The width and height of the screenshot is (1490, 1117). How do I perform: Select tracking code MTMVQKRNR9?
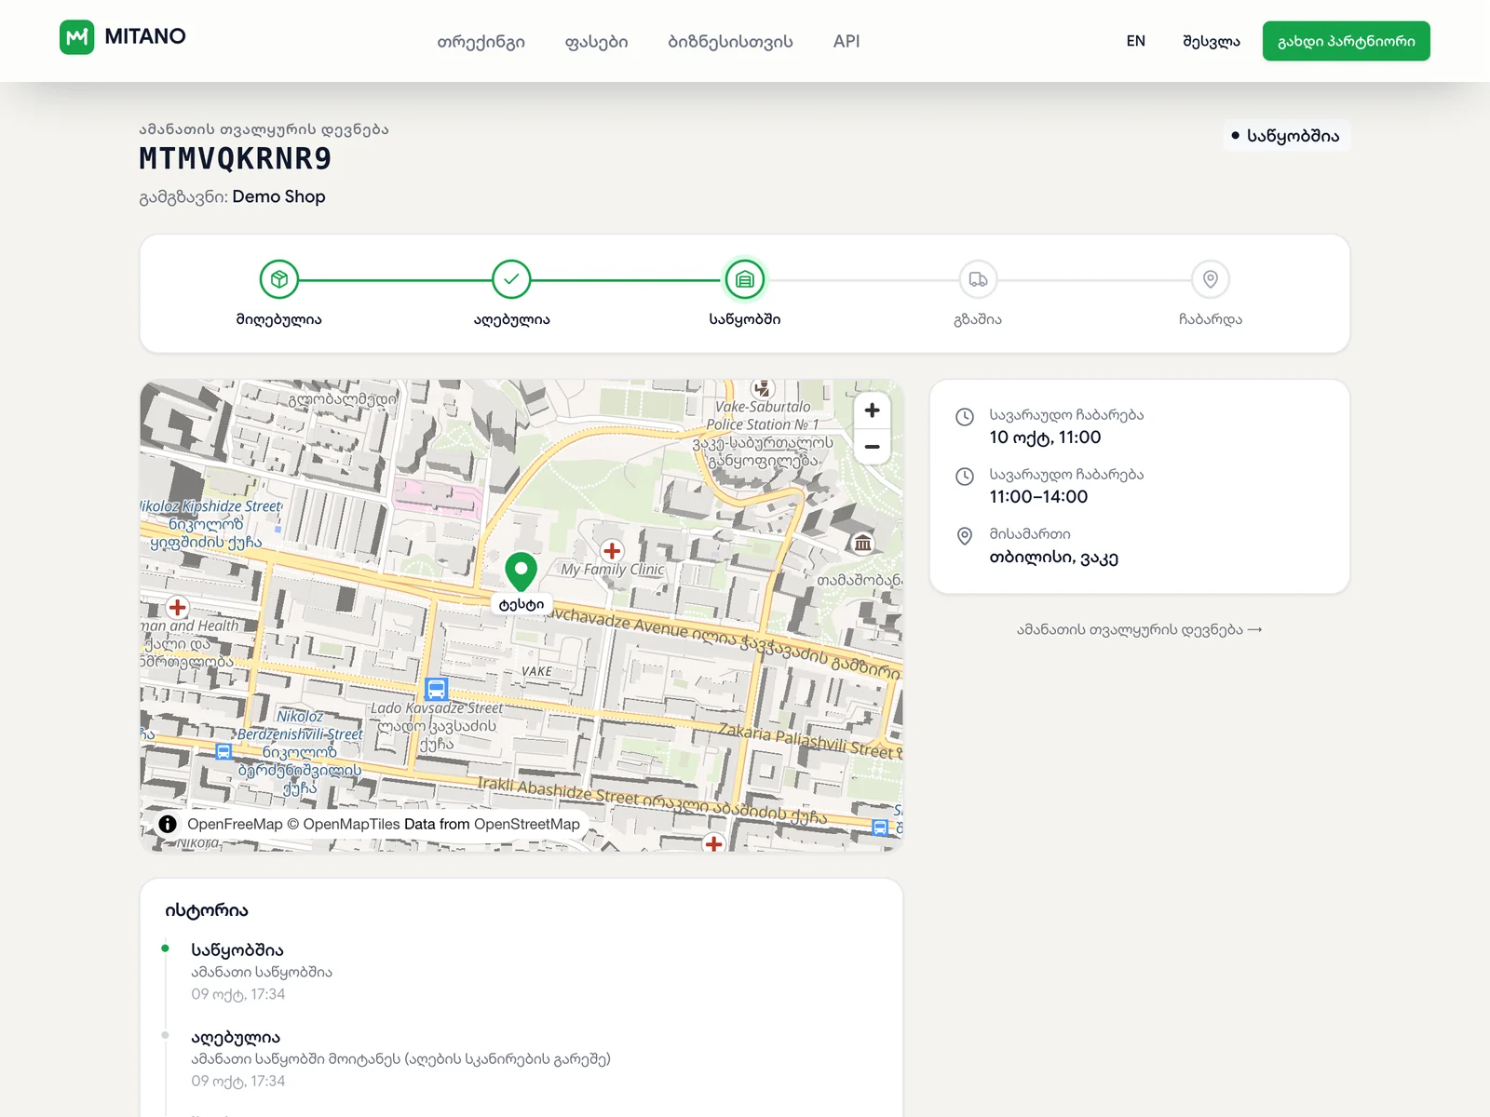[236, 159]
